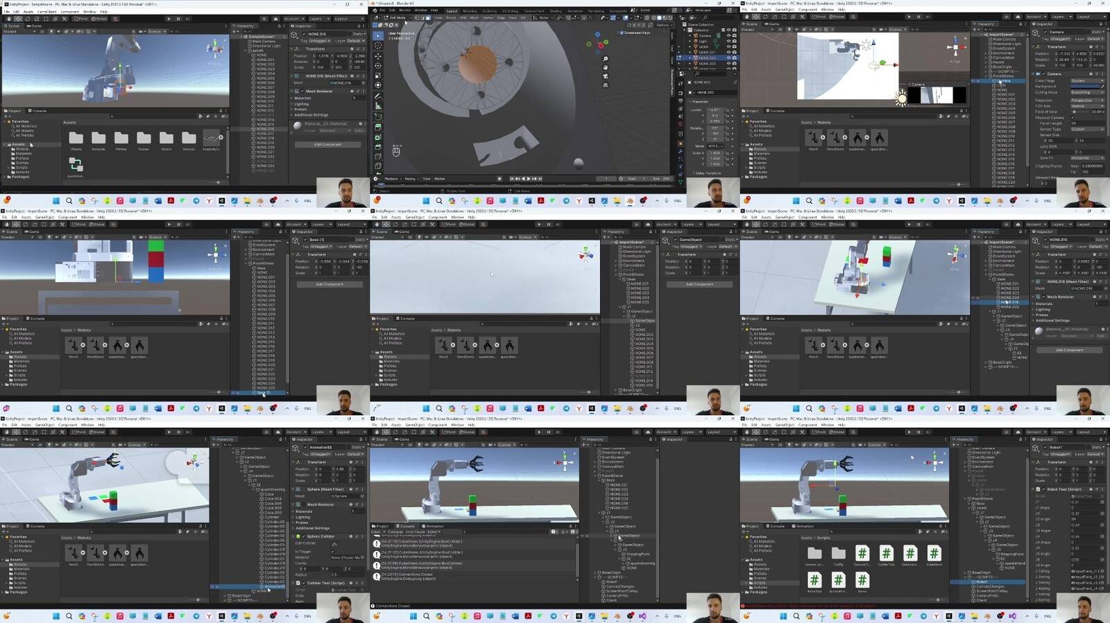The width and height of the screenshot is (1110, 623).
Task: Open the Animation tab beside the Console tab
Action: [x=434, y=526]
